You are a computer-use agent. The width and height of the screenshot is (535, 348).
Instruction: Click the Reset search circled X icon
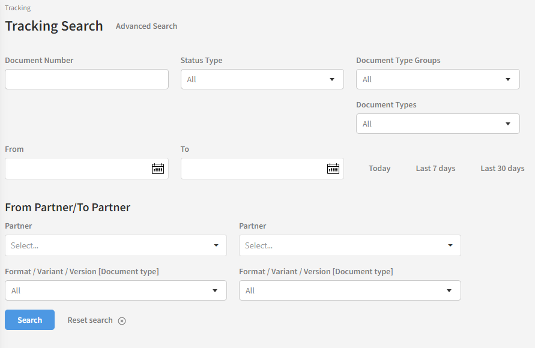122,321
